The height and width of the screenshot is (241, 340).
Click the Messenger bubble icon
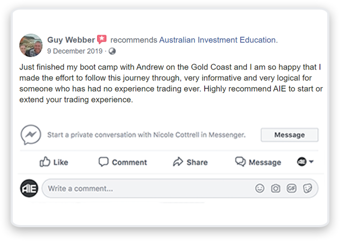pos(31,134)
